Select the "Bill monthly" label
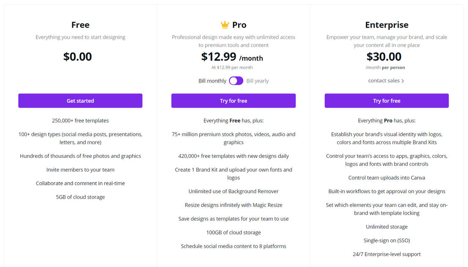The image size is (468, 267). 212,81
